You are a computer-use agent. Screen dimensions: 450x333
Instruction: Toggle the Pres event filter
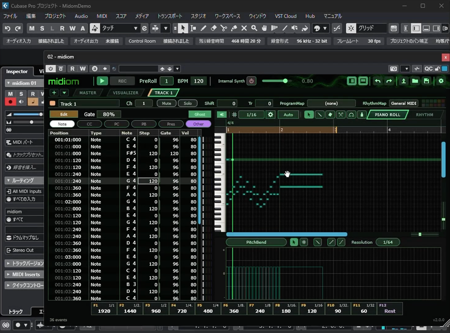click(171, 124)
